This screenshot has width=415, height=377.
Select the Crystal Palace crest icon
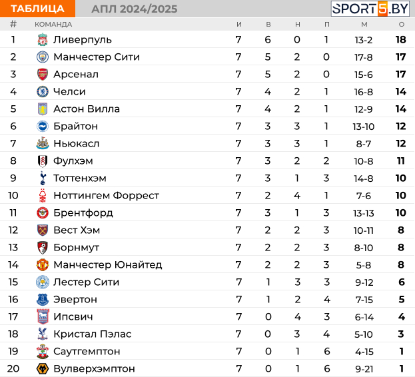pos(43,334)
